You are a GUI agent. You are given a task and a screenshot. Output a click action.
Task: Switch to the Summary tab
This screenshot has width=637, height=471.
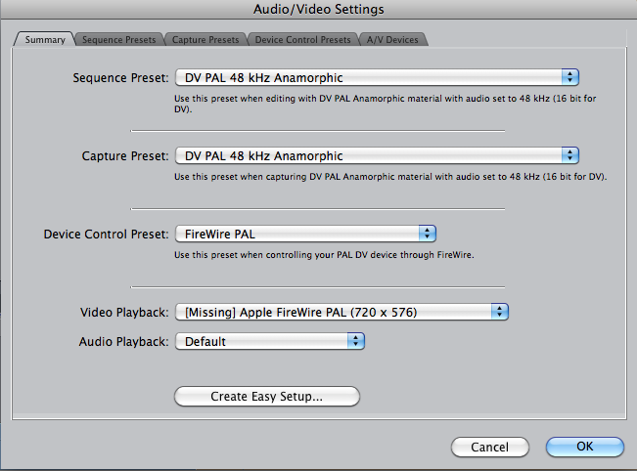tap(41, 40)
